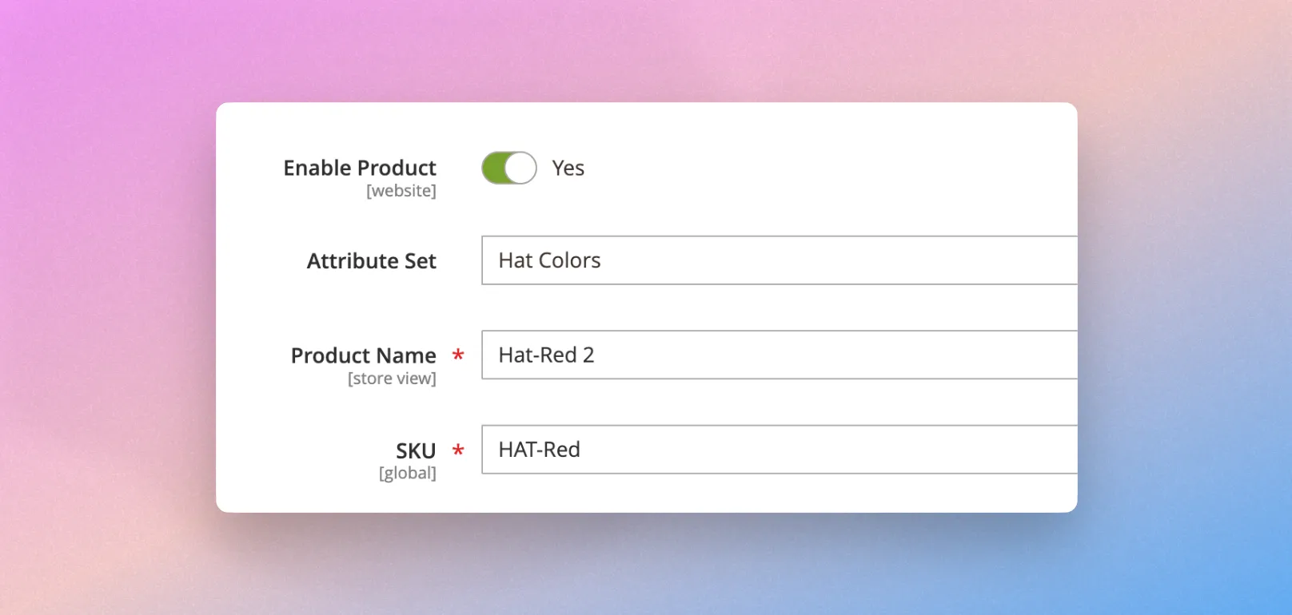Click the Enable Product label

pyautogui.click(x=360, y=168)
